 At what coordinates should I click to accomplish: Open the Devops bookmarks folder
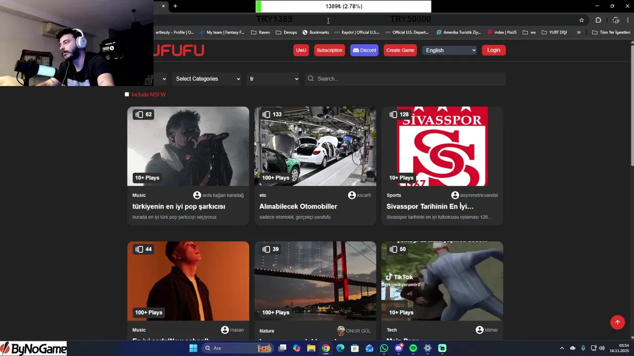coord(287,32)
